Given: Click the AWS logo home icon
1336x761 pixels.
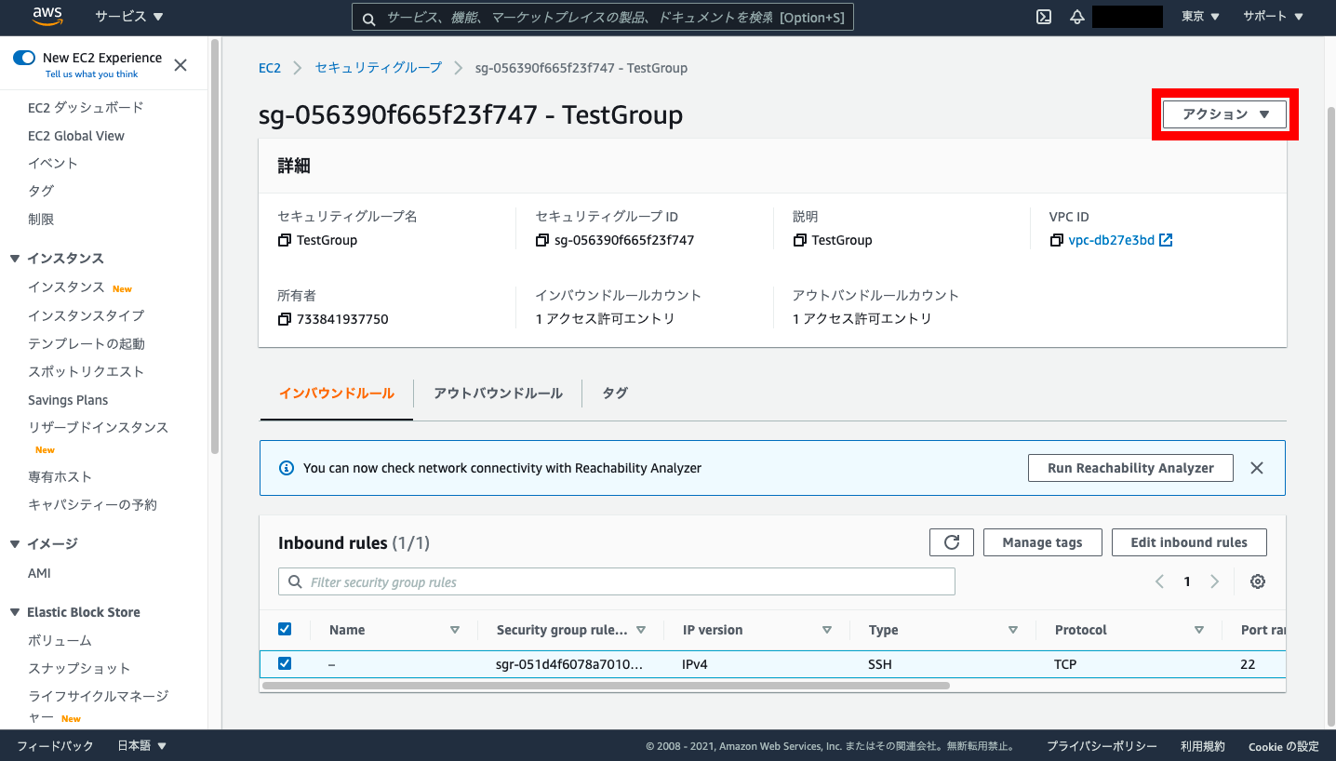Looking at the screenshot, I should tap(46, 16).
